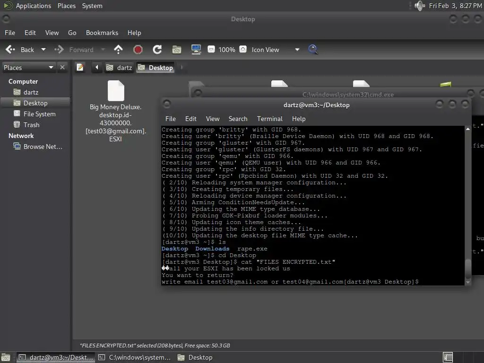Open the Forward history dropdown arrow
This screenshot has width=484, height=363.
tap(103, 49)
